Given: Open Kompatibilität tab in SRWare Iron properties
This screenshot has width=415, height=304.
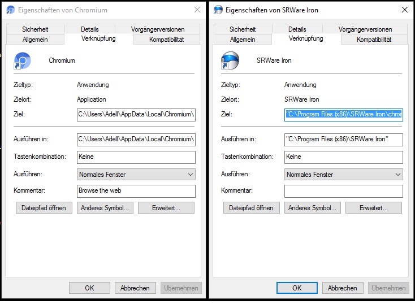Looking at the screenshot, I should [374, 40].
